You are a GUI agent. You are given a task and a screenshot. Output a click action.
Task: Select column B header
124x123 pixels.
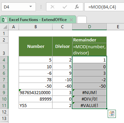(x=36, y=27)
